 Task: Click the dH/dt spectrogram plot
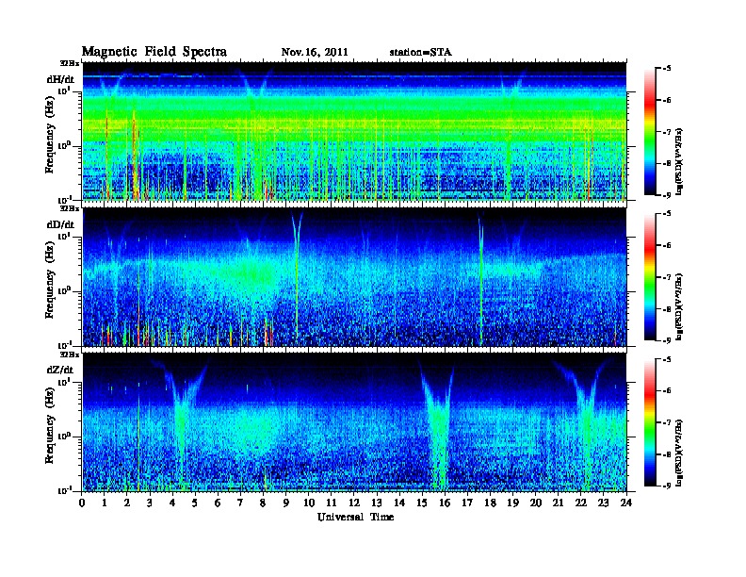coord(354,131)
